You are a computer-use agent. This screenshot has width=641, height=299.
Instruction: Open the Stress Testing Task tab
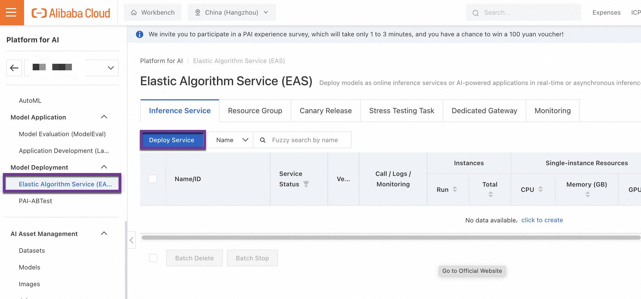(402, 111)
